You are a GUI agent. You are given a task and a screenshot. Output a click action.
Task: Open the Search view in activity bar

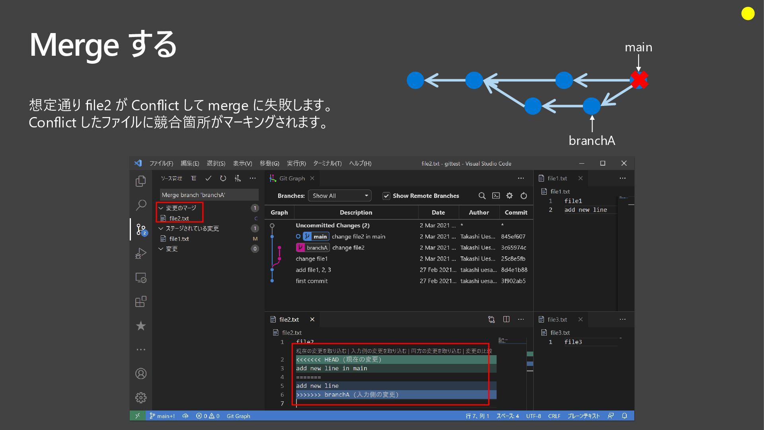pyautogui.click(x=141, y=205)
